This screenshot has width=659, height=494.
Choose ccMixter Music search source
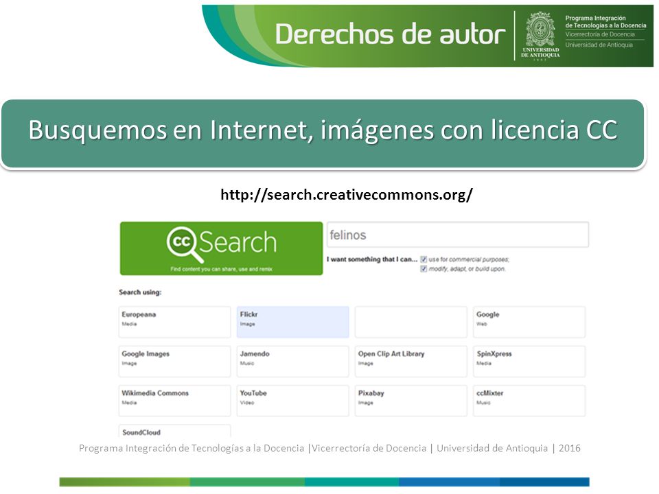(x=529, y=401)
